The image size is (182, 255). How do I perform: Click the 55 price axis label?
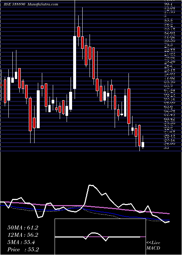point(166,148)
